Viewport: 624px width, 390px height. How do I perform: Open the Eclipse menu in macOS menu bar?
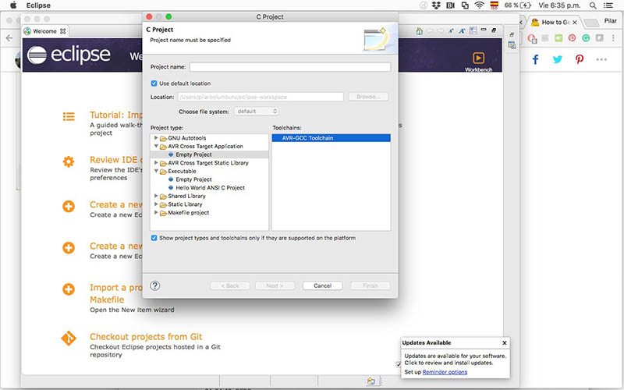tap(38, 5)
